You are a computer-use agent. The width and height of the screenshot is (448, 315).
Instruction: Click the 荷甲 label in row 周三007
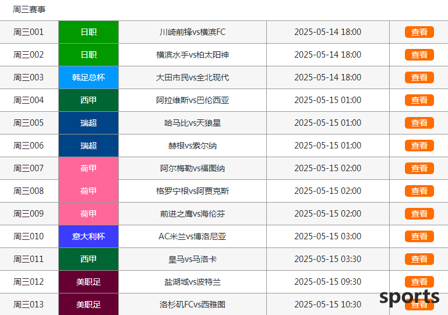pos(89,168)
